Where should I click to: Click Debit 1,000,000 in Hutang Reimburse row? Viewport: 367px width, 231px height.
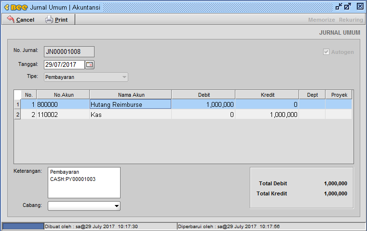(x=203, y=104)
